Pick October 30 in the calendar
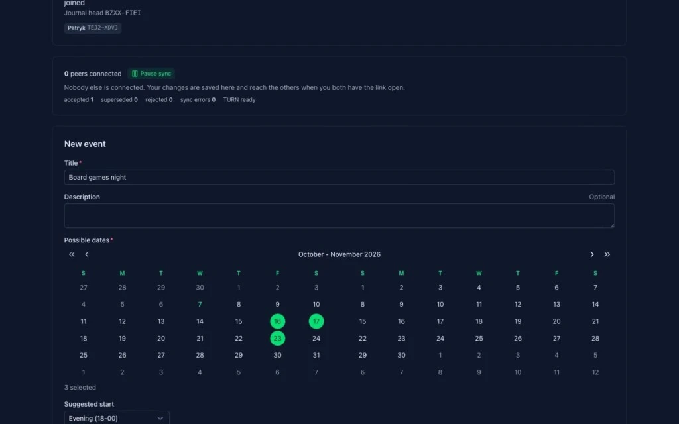 click(278, 355)
